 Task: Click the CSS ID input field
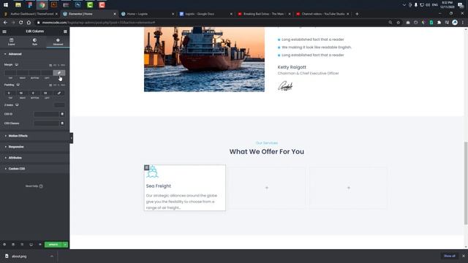tap(47, 114)
